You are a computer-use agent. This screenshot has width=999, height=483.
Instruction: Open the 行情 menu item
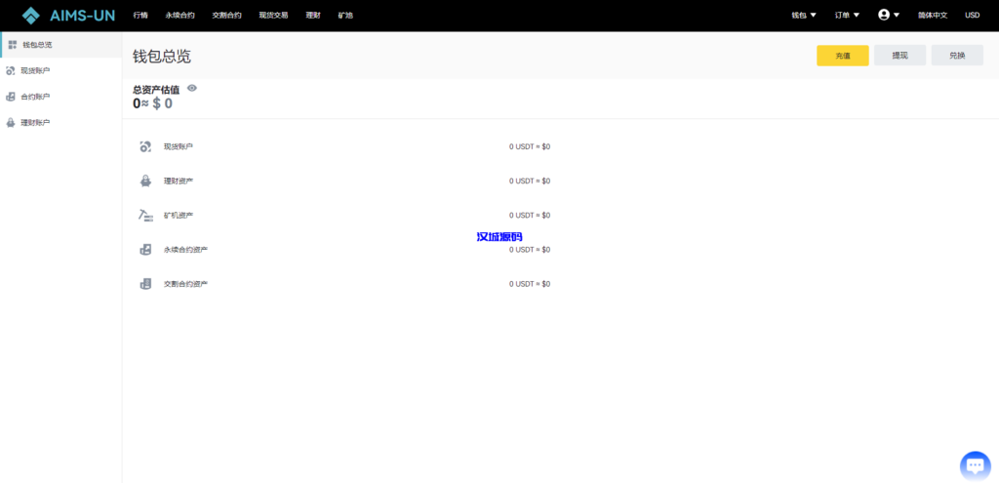140,16
